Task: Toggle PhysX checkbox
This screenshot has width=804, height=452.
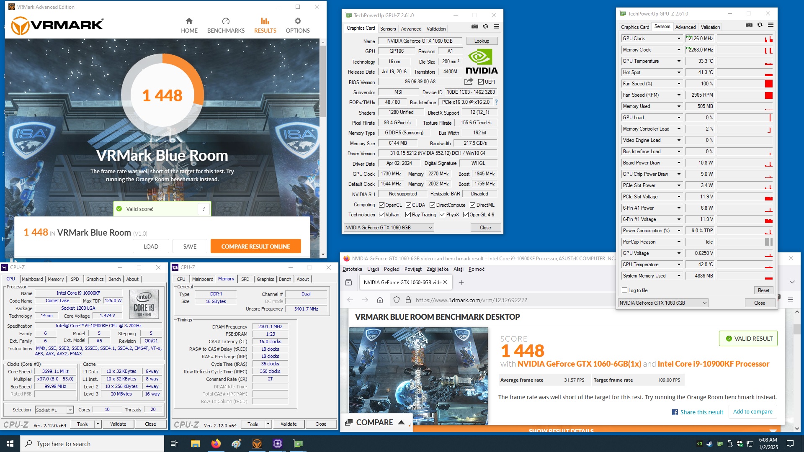Action: pos(442,215)
